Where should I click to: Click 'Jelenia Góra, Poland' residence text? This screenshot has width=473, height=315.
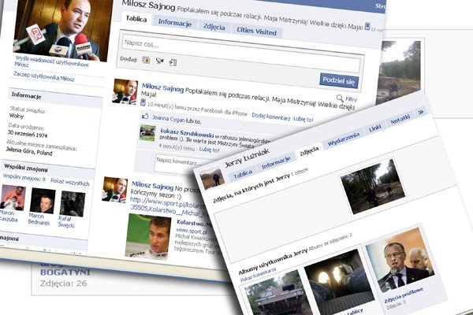(x=29, y=151)
